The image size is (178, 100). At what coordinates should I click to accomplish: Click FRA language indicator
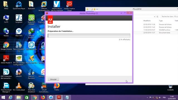pos(164,97)
